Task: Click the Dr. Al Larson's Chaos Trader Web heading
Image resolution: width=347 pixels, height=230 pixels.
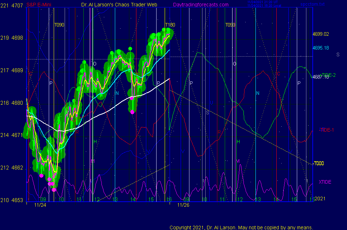Action: coord(119,5)
